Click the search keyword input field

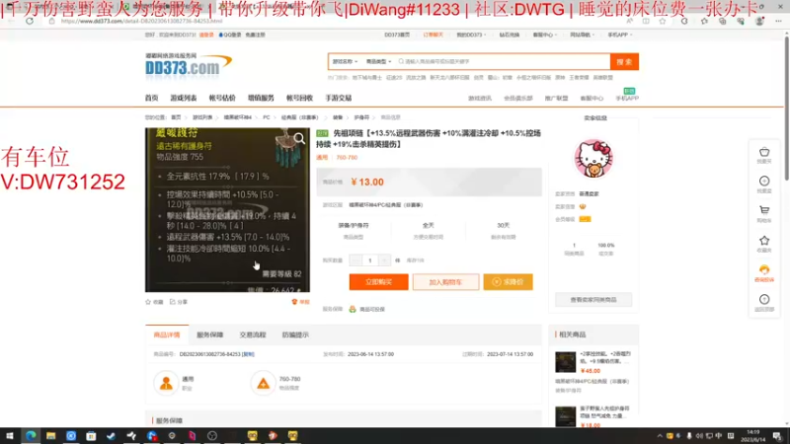pos(503,61)
